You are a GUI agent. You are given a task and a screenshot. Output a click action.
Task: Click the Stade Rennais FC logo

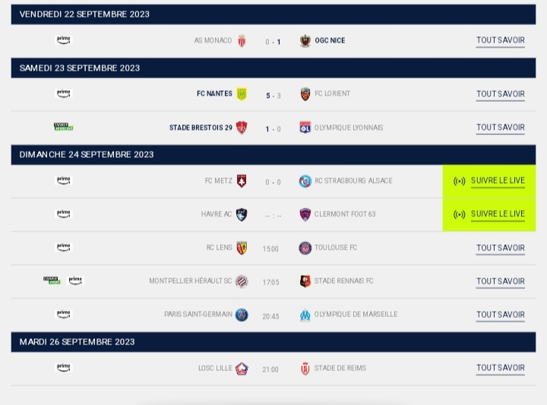pyautogui.click(x=305, y=281)
